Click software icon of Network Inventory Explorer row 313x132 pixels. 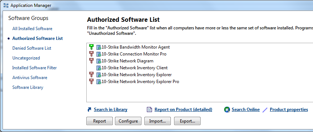coord(99,75)
